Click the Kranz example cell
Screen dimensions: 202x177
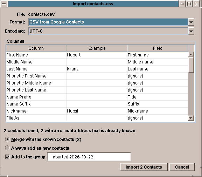coord(97,69)
